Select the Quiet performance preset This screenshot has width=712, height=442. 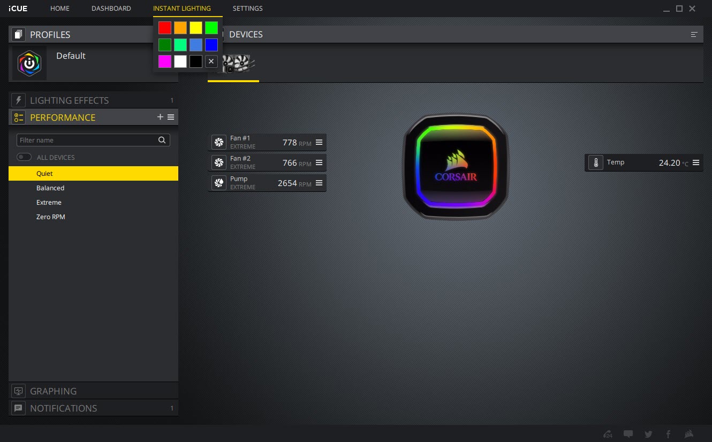tap(93, 173)
